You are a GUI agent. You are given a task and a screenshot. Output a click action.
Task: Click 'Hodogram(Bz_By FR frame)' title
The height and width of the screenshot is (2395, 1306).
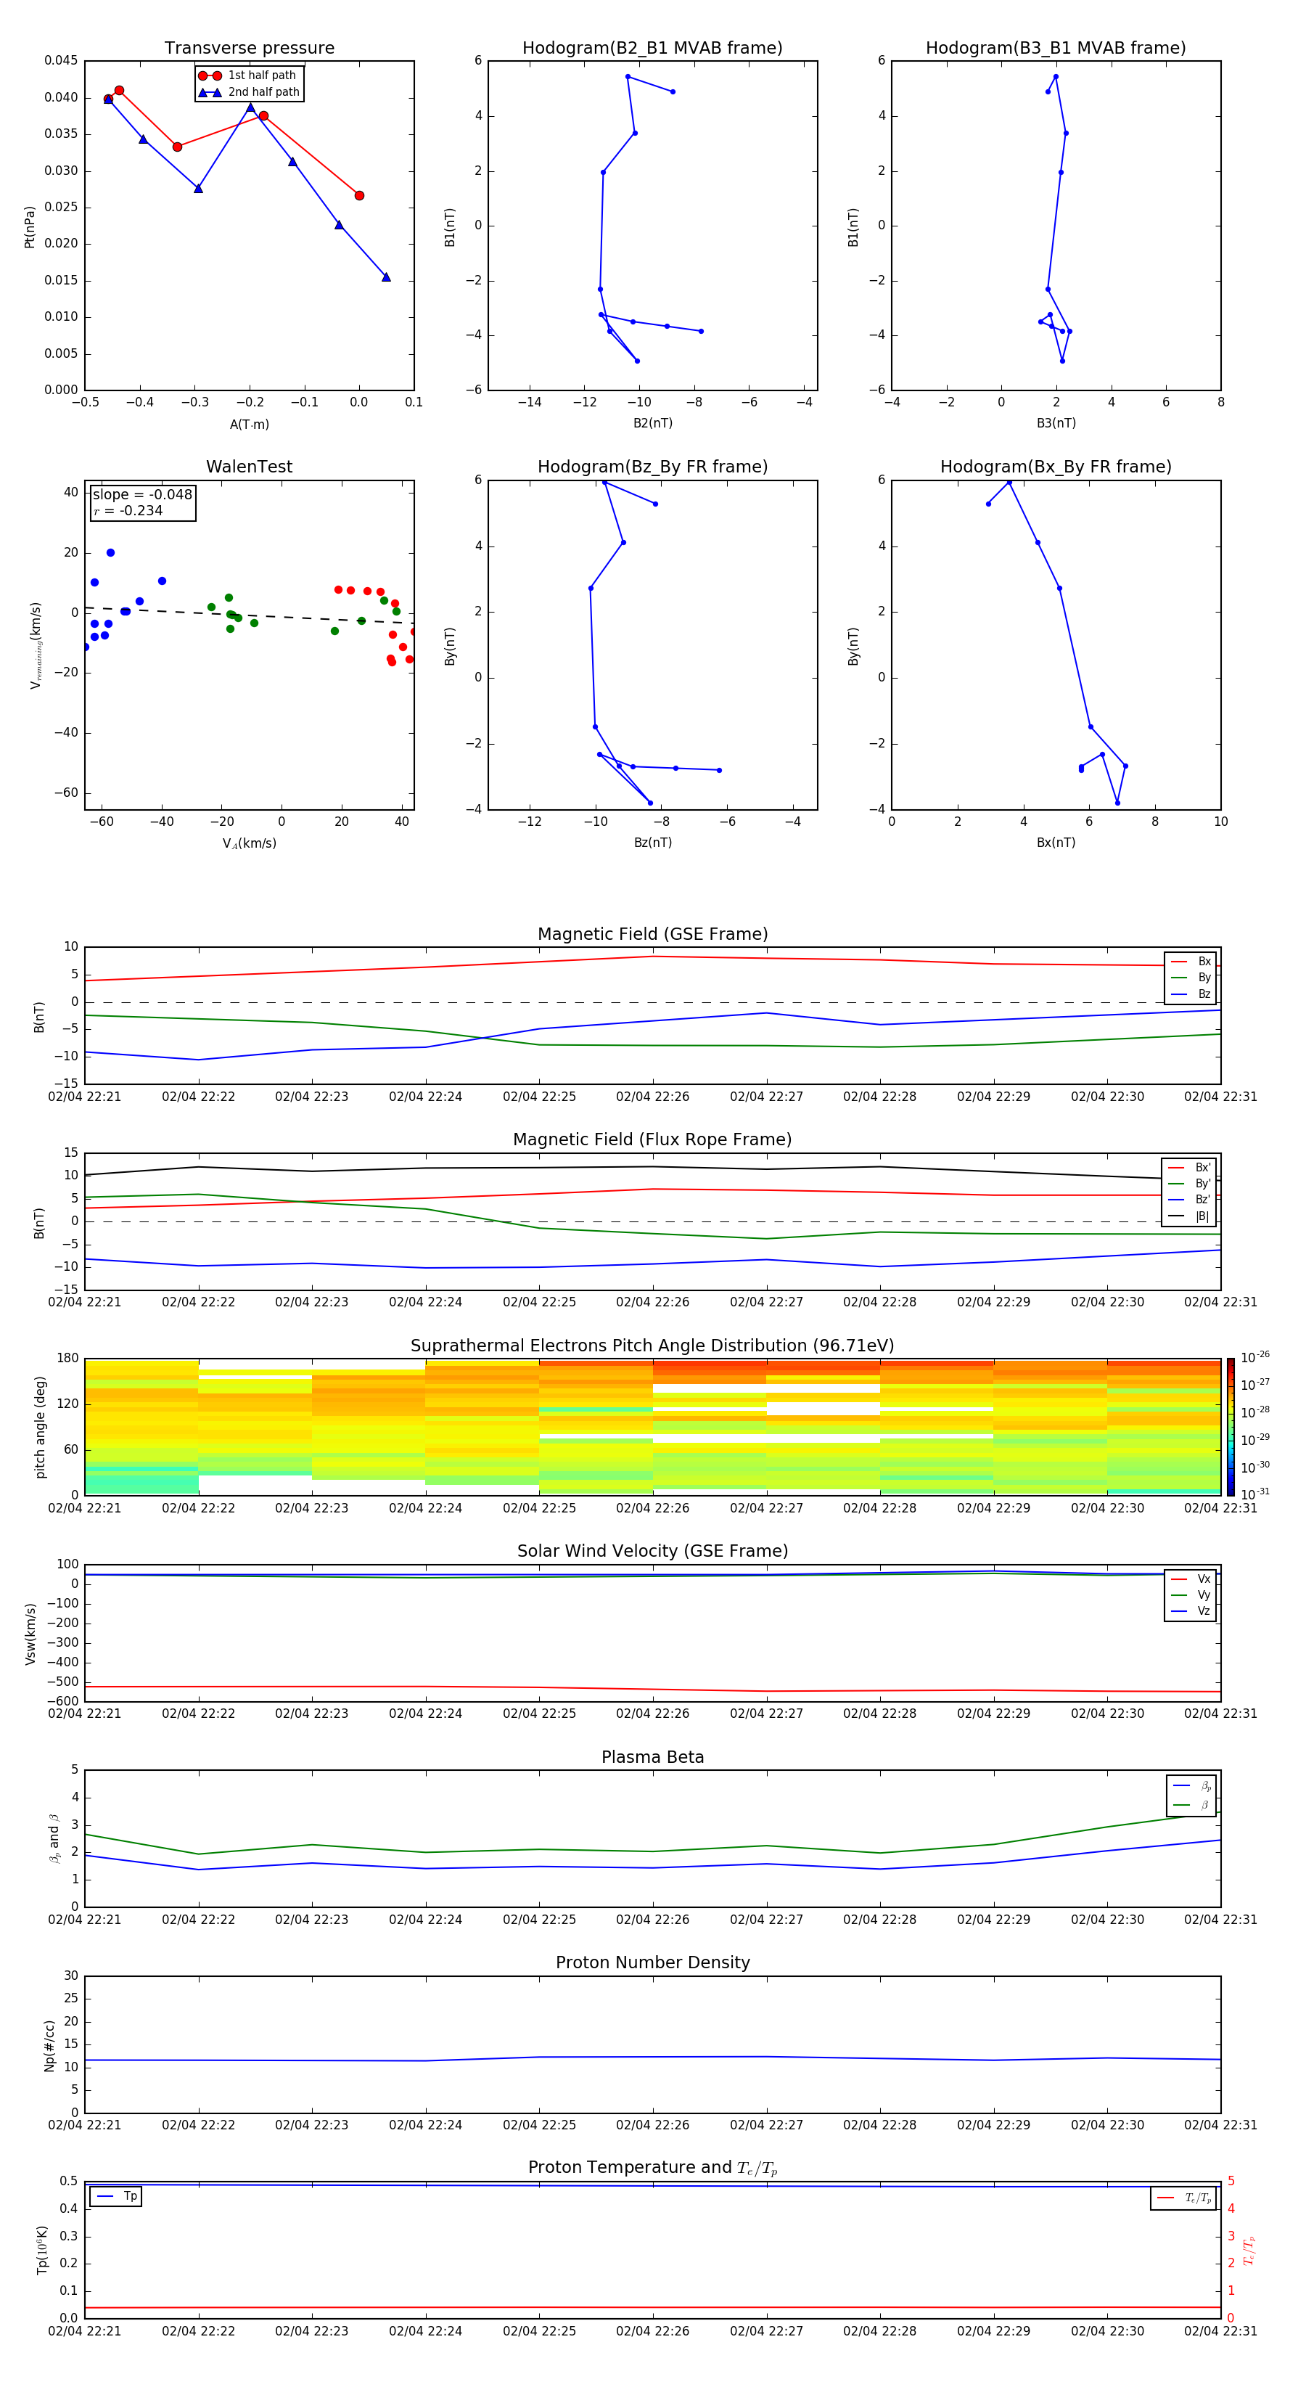click(x=652, y=467)
